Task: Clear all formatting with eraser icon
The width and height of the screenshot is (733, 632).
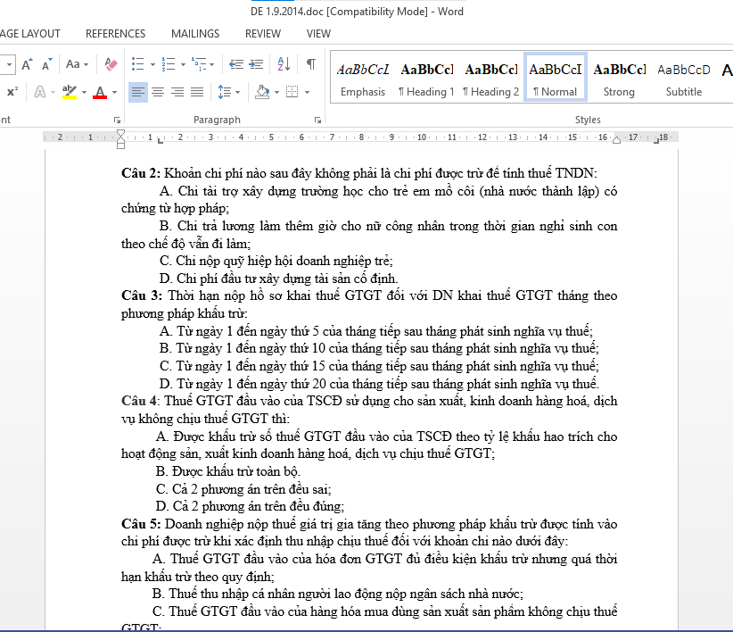Action: click(111, 64)
